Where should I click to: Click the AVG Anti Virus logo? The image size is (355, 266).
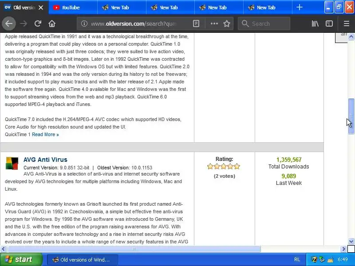[12, 163]
